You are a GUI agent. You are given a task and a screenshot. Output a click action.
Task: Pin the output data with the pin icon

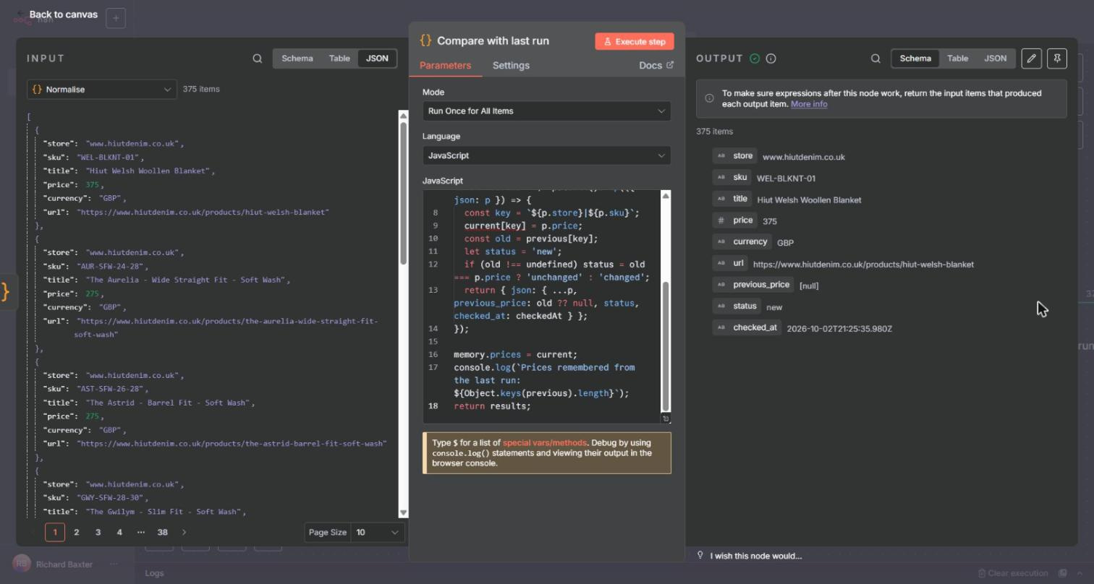[x=1057, y=59]
